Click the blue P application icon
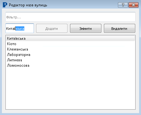 click(x=5, y=5)
